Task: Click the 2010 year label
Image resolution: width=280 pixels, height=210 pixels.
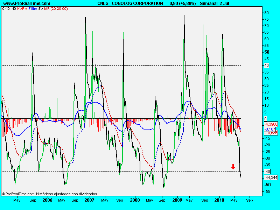Action: (219, 200)
